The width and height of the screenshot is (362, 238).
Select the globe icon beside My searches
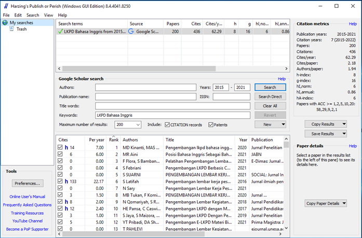pos(5,23)
